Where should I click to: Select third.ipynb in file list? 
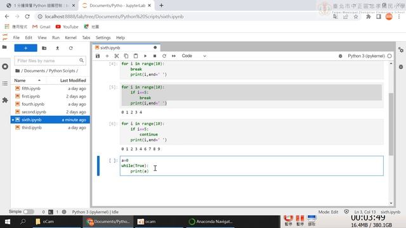pyautogui.click(x=50, y=127)
